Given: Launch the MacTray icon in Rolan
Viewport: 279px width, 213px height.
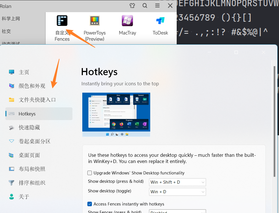Looking at the screenshot, I should coord(127,21).
